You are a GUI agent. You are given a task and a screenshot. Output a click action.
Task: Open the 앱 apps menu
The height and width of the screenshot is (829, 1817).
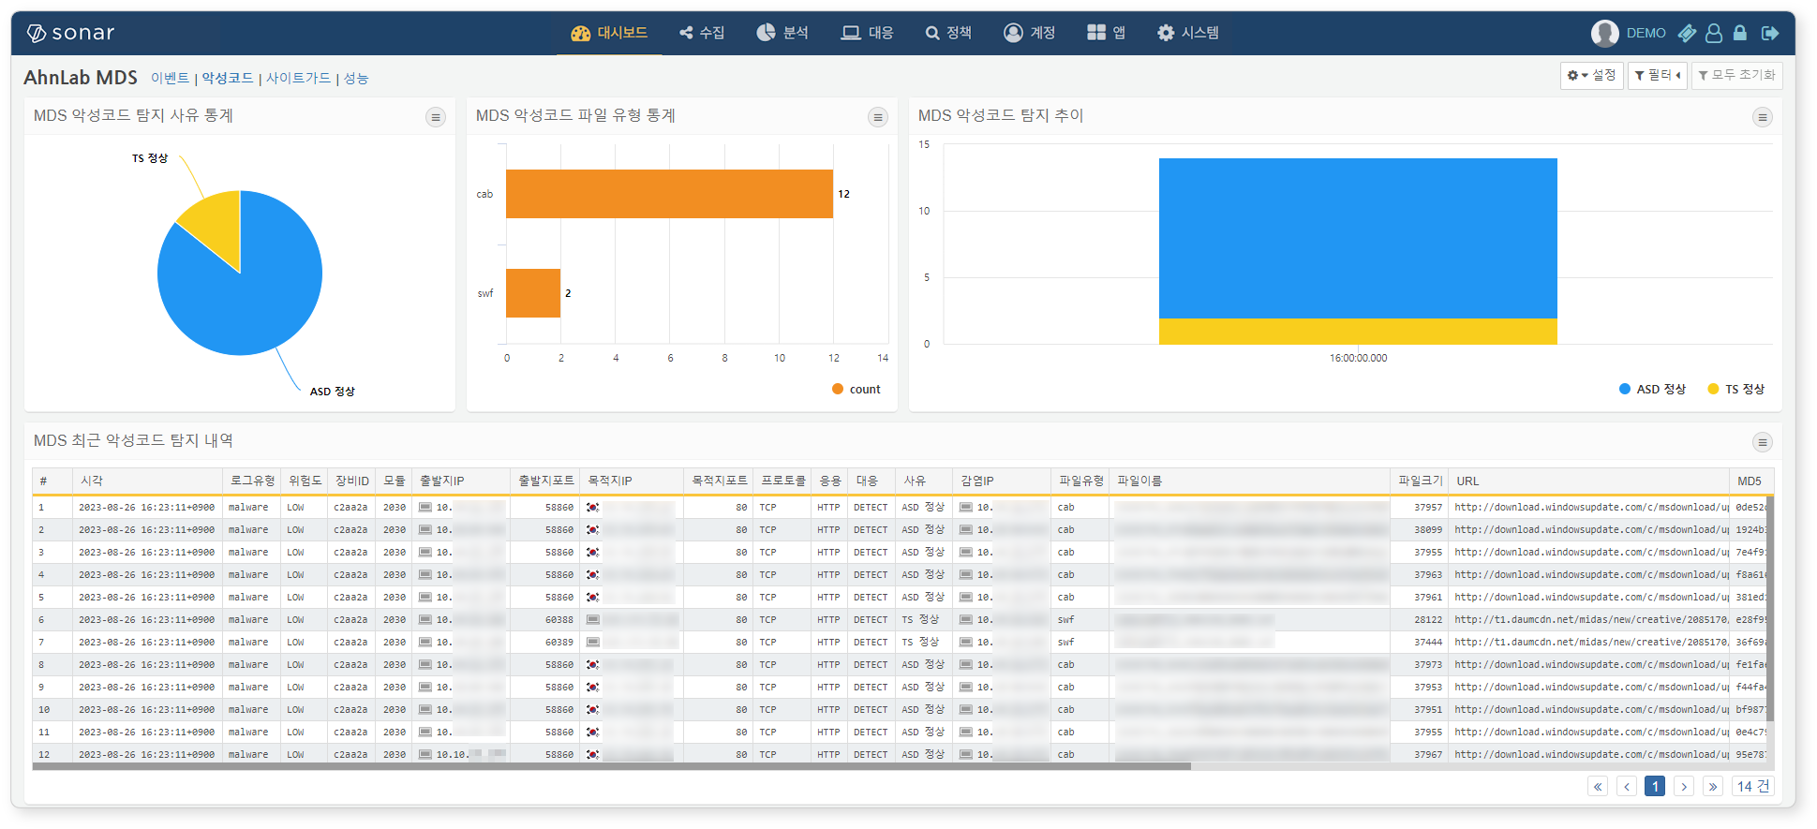coord(1106,33)
